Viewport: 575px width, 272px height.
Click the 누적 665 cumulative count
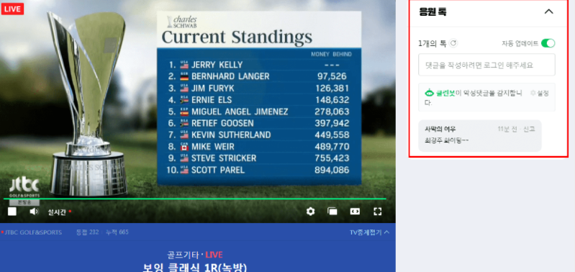117,232
